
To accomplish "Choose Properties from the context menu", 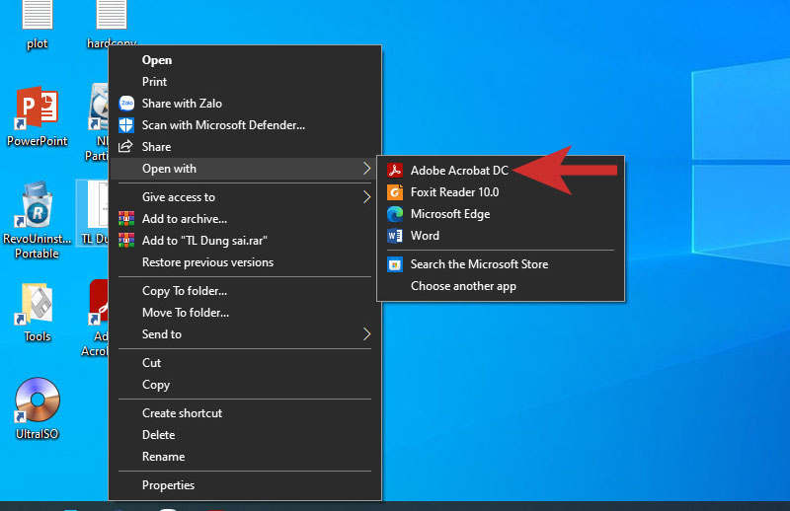I will (x=168, y=485).
